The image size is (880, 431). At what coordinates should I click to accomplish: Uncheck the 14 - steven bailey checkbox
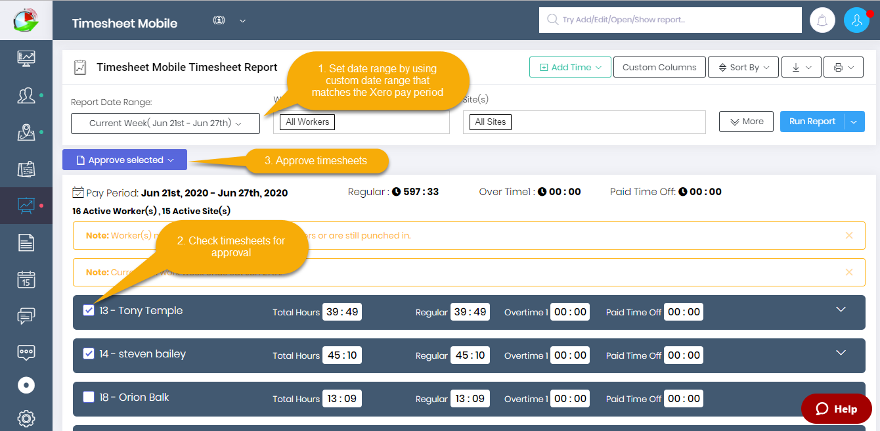point(89,354)
